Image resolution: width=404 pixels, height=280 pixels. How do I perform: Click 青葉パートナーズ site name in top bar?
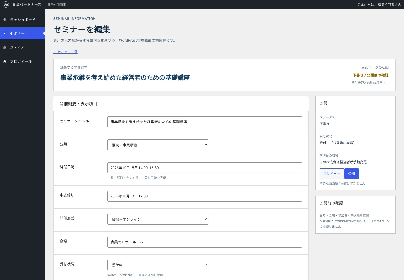click(27, 4)
